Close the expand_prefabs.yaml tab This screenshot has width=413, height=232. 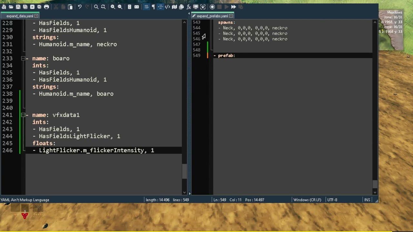[231, 16]
